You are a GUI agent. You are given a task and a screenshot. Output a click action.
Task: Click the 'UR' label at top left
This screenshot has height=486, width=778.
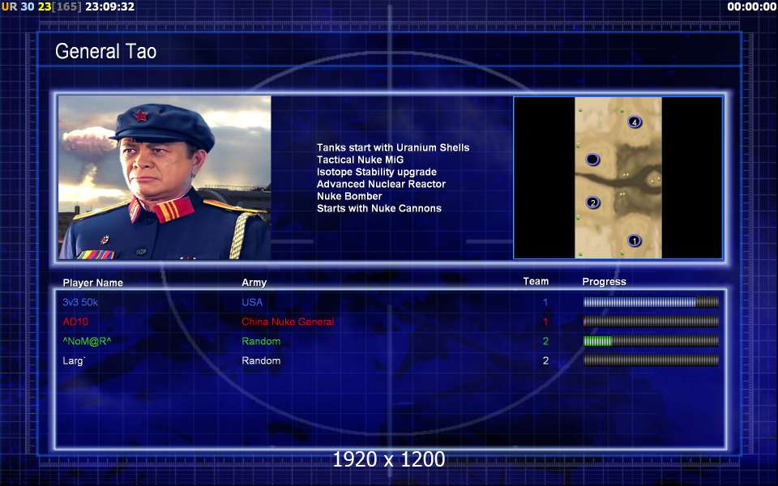coord(10,7)
